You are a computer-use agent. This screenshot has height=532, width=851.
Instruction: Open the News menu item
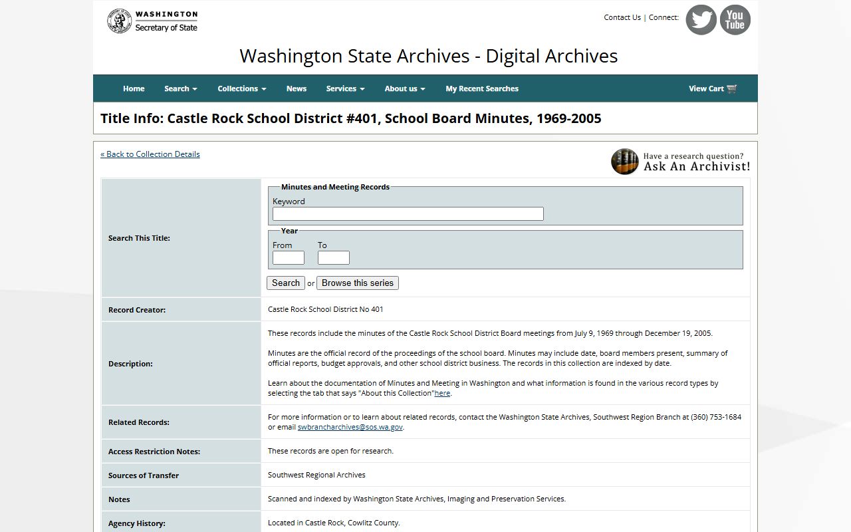297,88
